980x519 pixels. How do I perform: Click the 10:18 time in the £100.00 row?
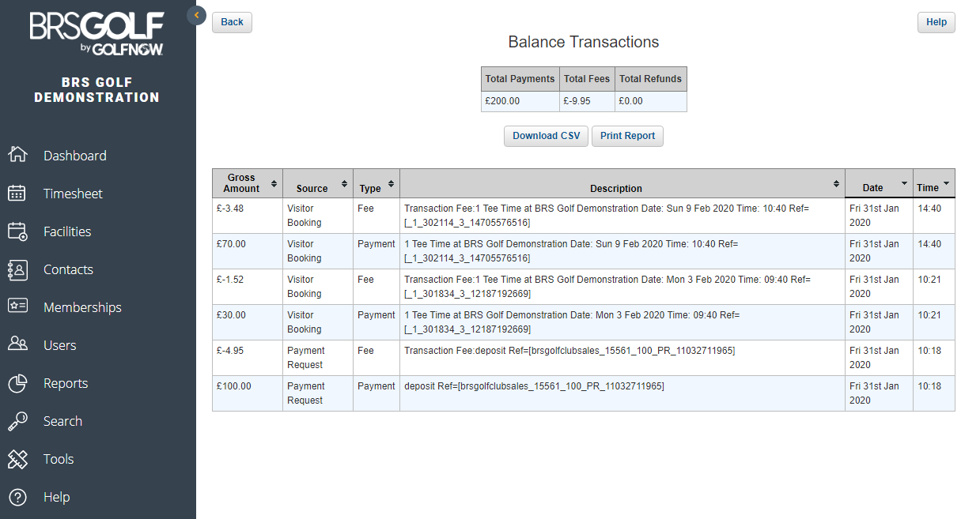point(929,386)
